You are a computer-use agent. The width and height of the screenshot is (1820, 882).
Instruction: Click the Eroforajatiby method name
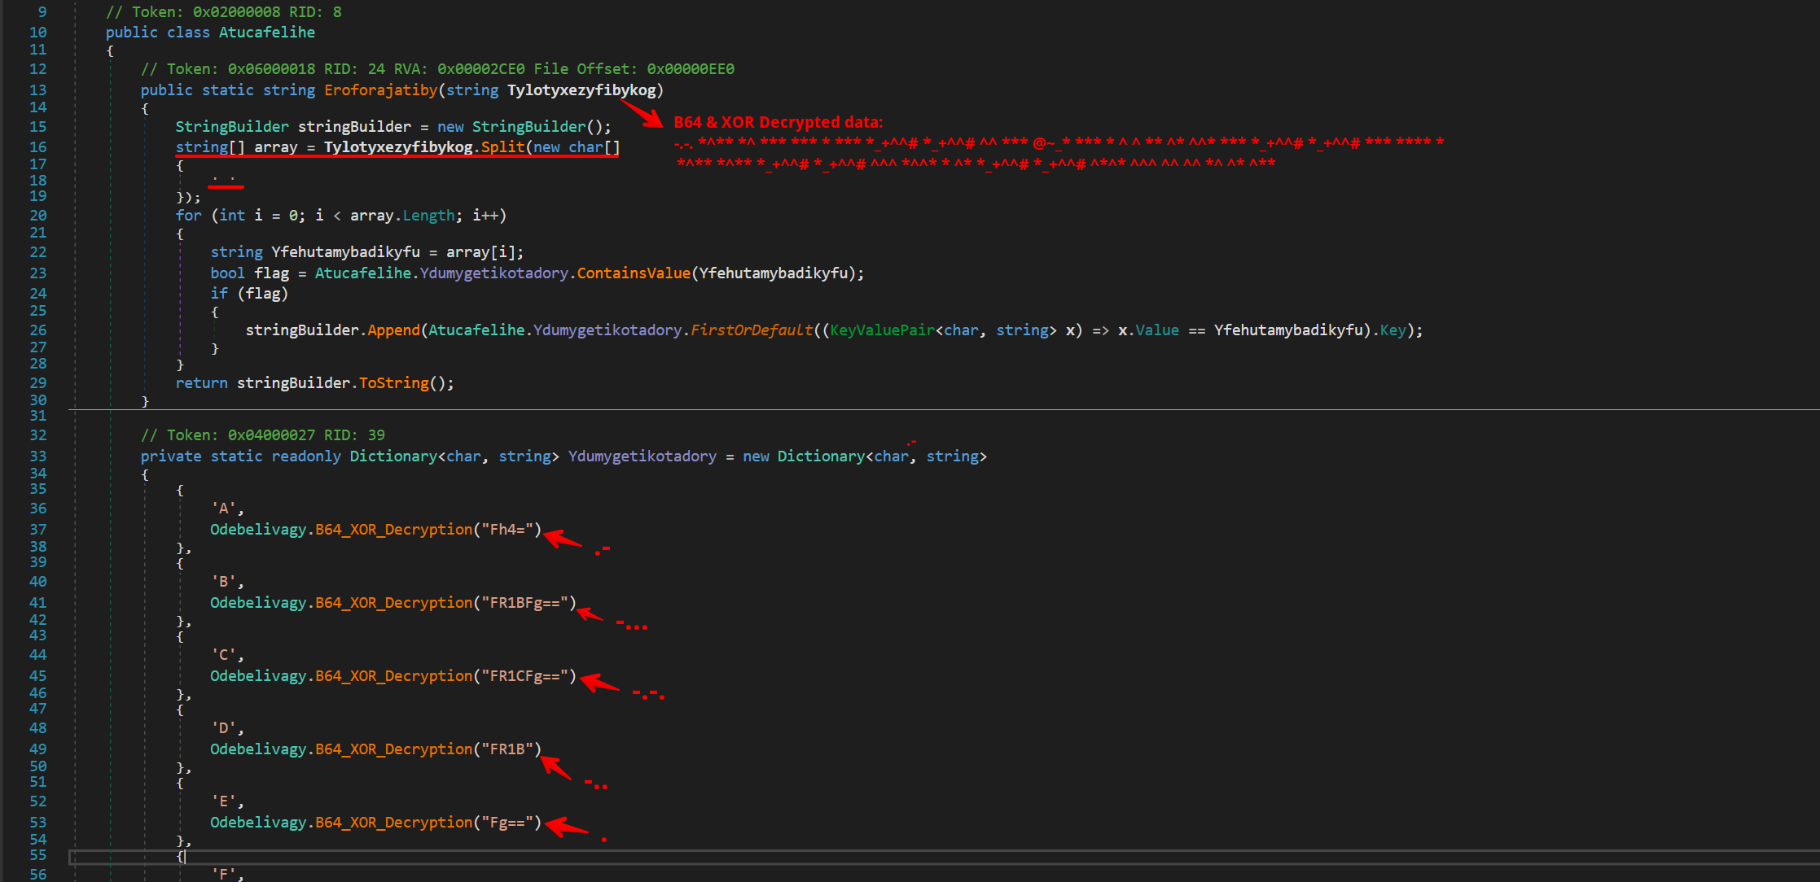point(380,90)
